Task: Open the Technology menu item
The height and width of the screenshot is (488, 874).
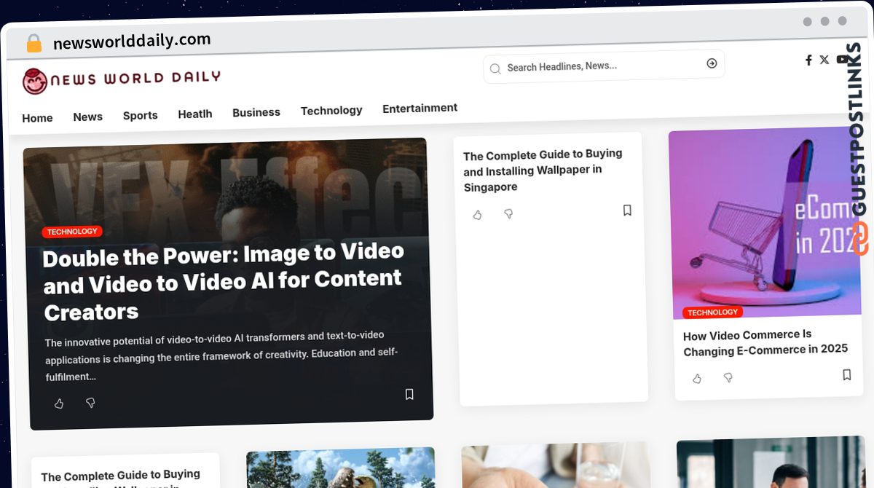Action: coord(331,110)
